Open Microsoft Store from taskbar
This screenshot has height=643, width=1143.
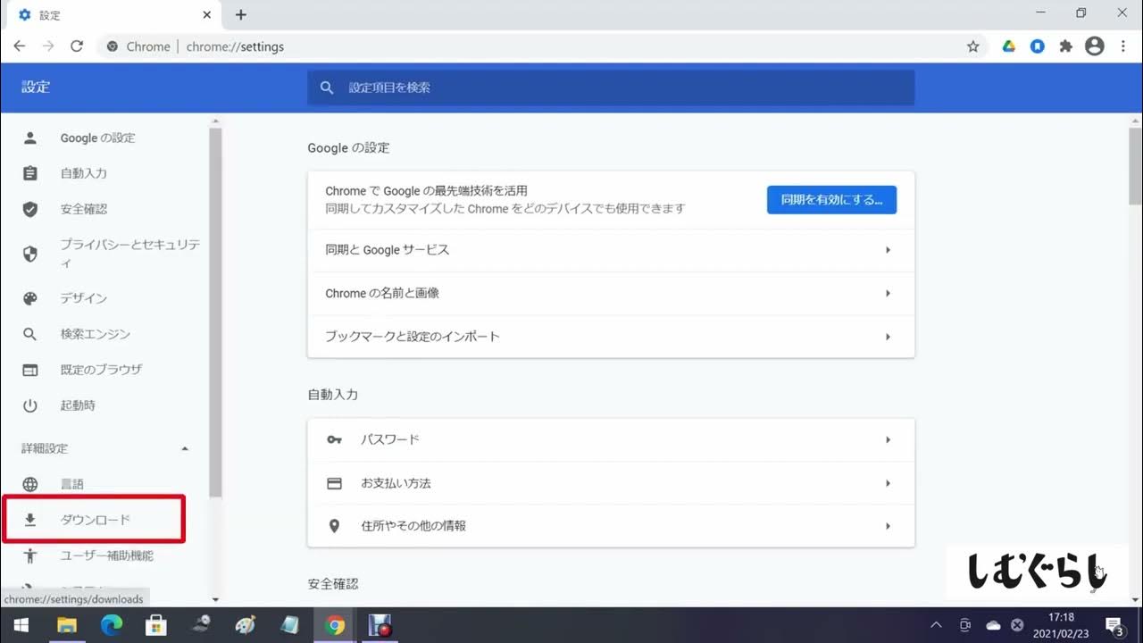[156, 625]
